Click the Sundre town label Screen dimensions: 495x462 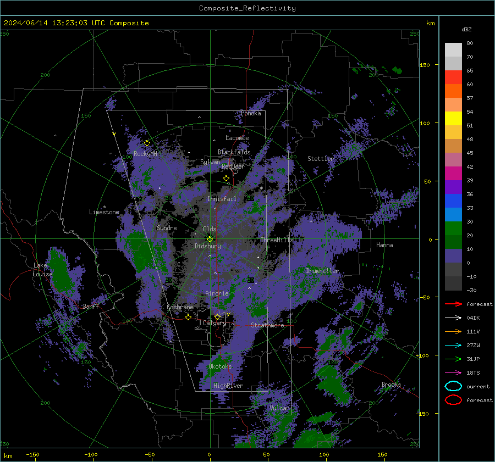[167, 227]
